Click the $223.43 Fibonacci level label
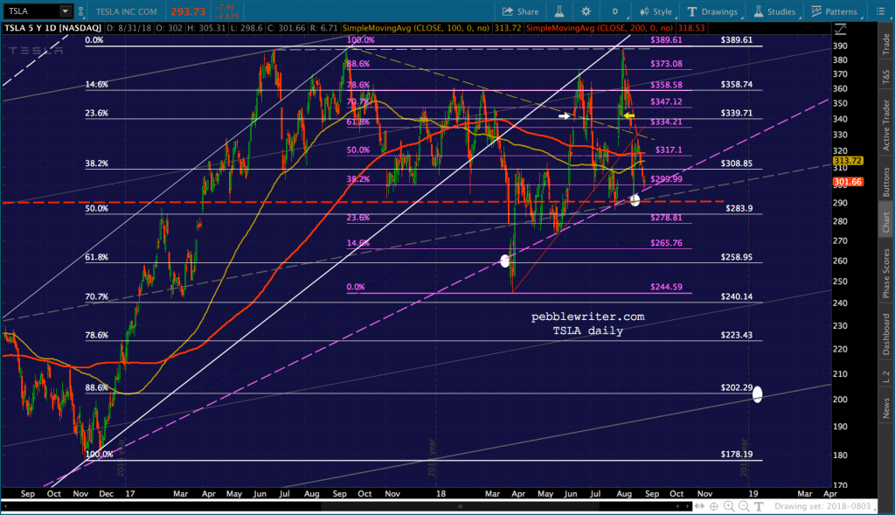The image size is (895, 515). pos(736,335)
